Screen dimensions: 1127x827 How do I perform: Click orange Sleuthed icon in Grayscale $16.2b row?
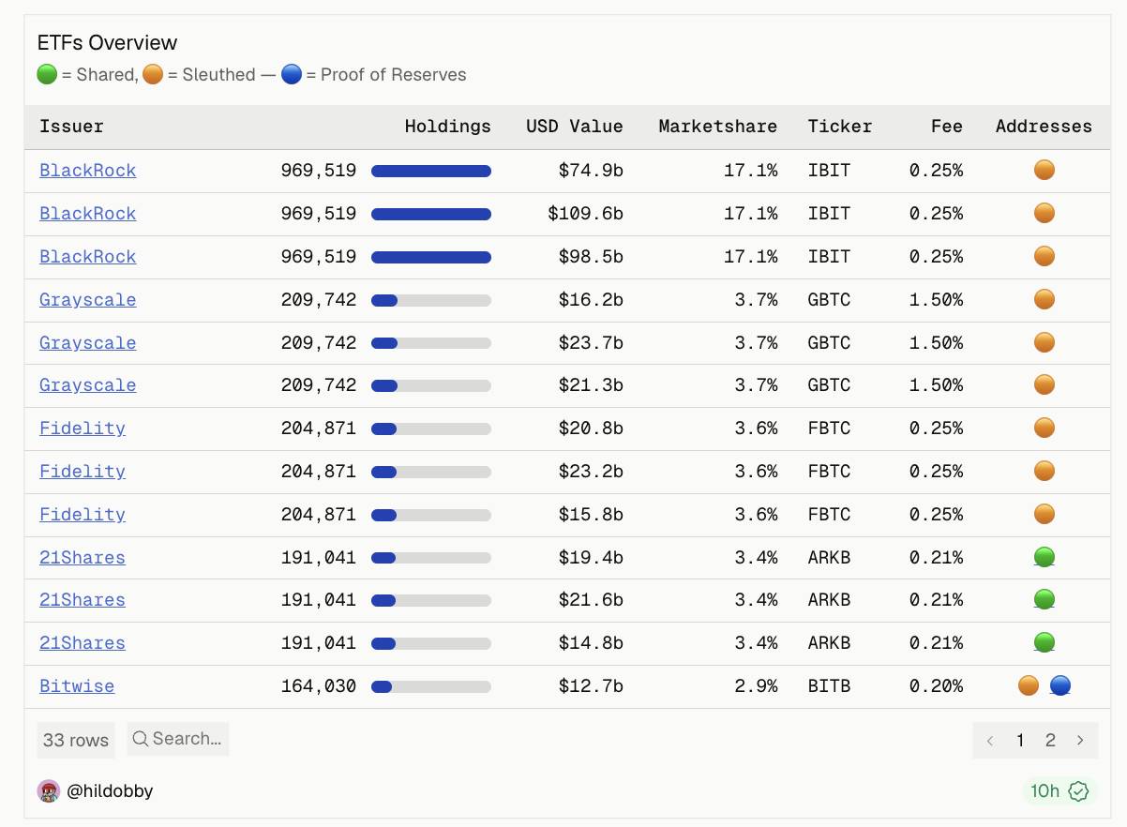pos(1044,299)
